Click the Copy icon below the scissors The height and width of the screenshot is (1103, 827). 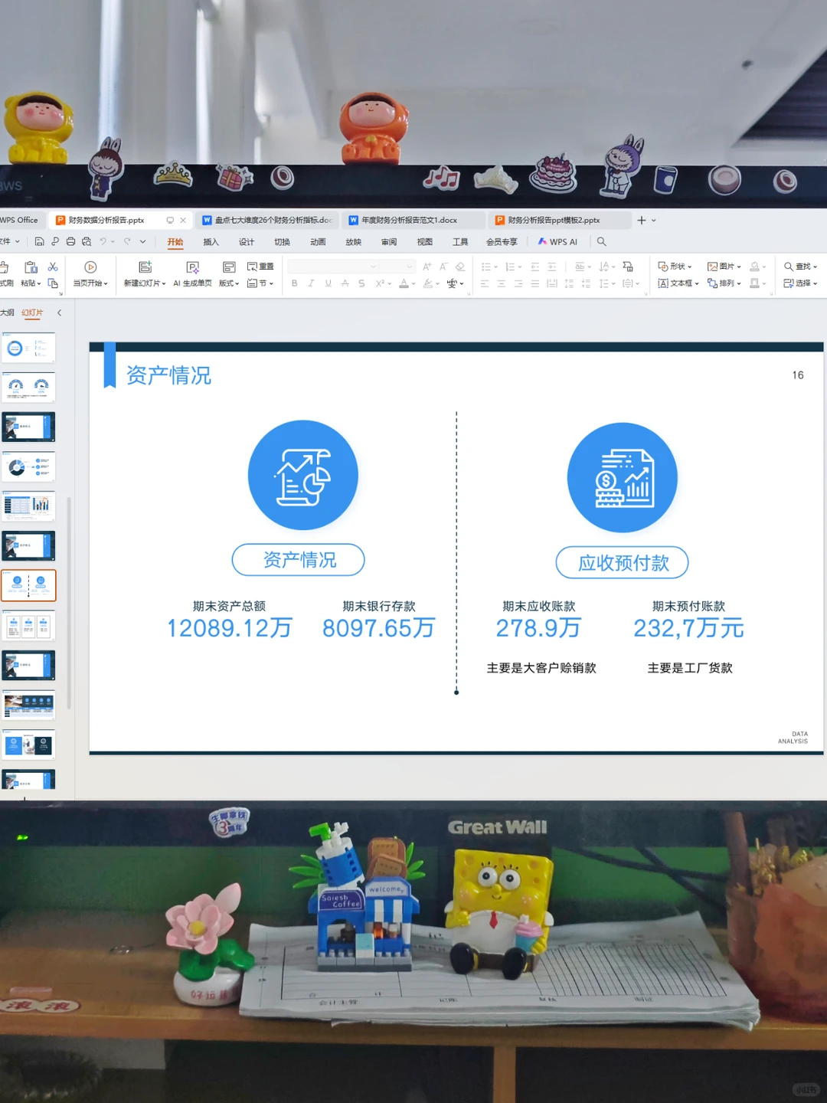53,283
